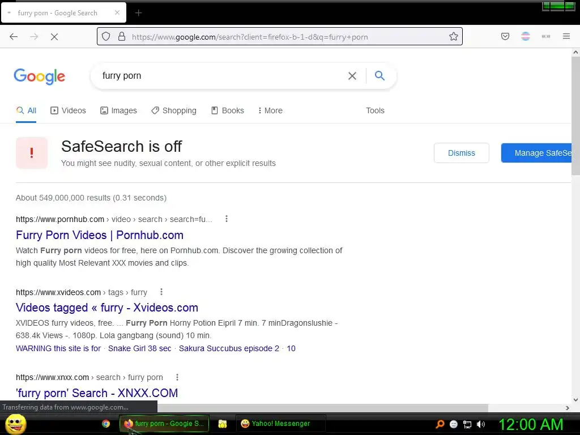Click the Google search input field

222,76
